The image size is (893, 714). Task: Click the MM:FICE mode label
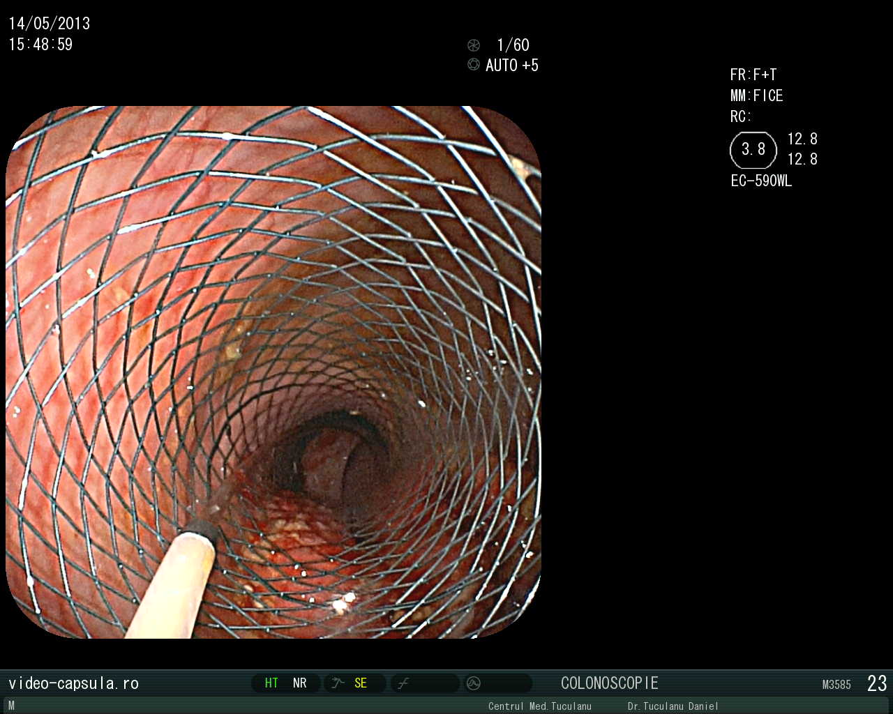[x=757, y=96]
